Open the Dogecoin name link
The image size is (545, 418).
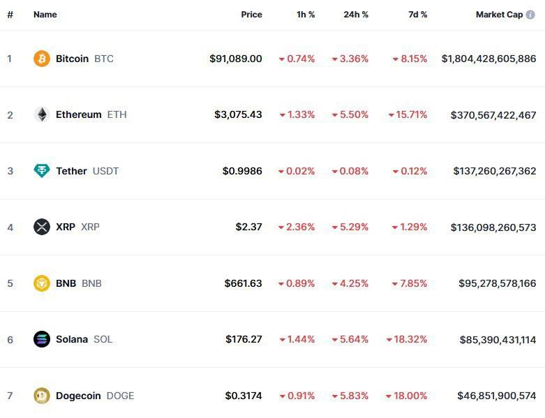click(78, 396)
